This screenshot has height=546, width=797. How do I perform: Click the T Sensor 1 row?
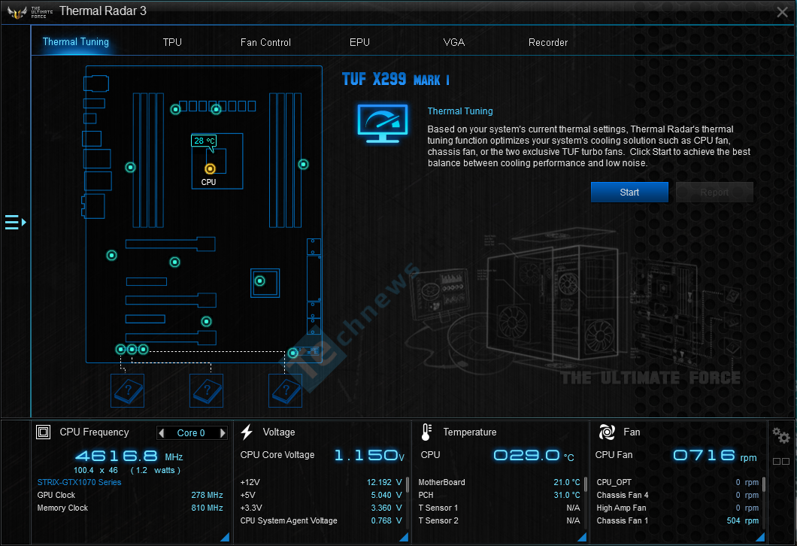[499, 508]
